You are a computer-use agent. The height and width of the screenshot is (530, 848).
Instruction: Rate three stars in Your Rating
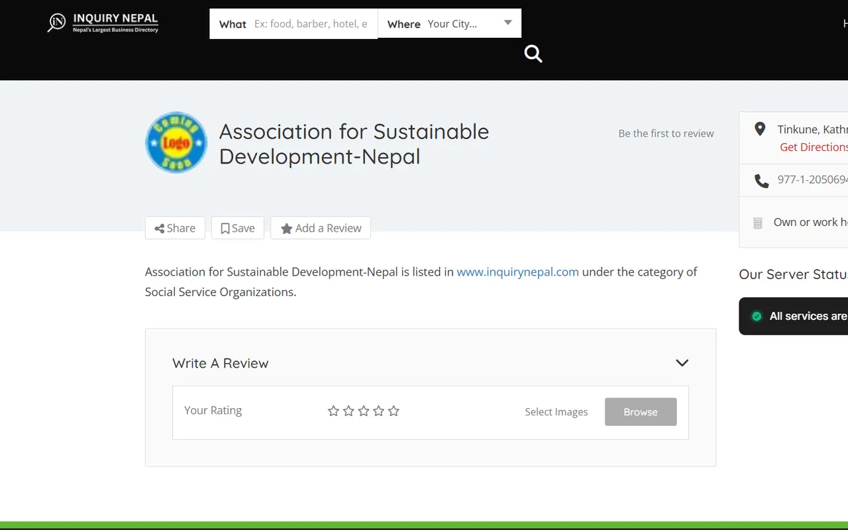pyautogui.click(x=364, y=411)
